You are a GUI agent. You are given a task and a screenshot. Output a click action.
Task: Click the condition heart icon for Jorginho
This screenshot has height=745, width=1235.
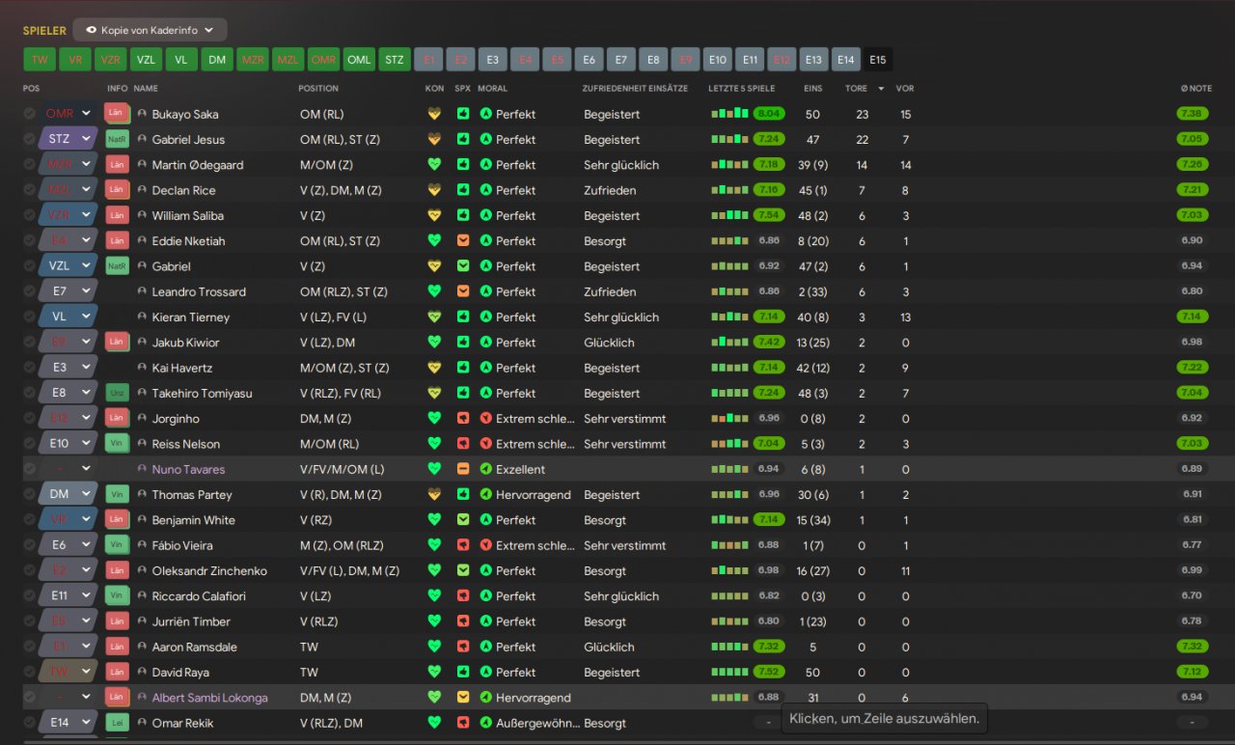pyautogui.click(x=434, y=419)
